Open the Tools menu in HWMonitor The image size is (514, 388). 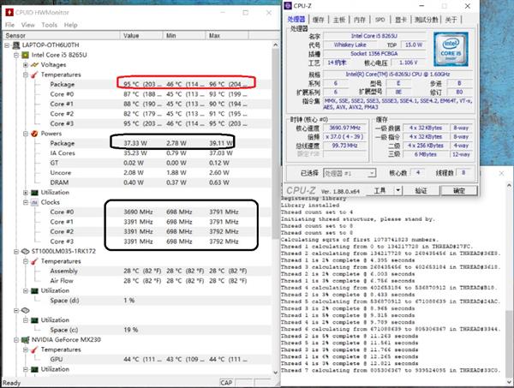49,25
